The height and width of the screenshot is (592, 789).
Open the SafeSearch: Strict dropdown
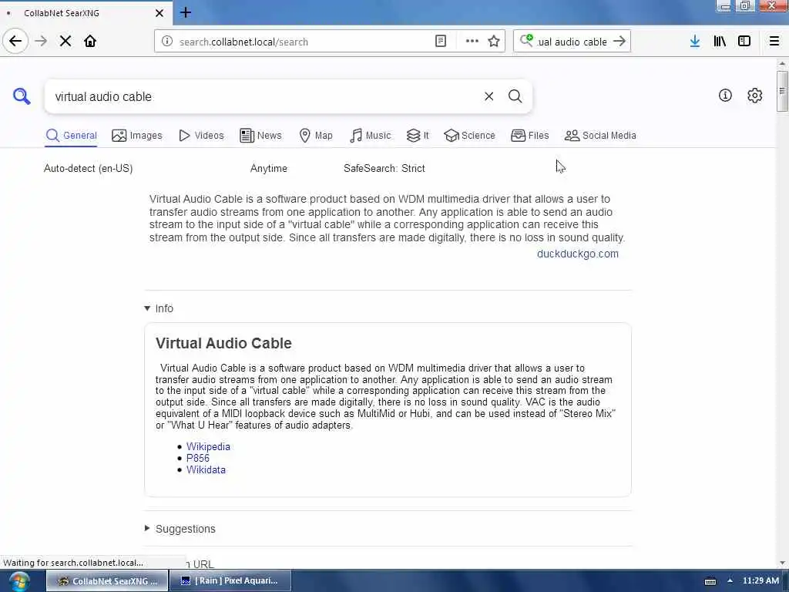pyautogui.click(x=384, y=168)
